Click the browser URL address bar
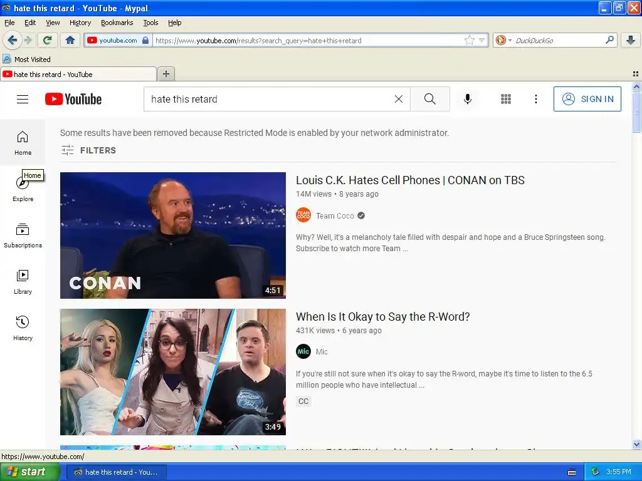The height and width of the screenshot is (481, 642). [x=307, y=41]
